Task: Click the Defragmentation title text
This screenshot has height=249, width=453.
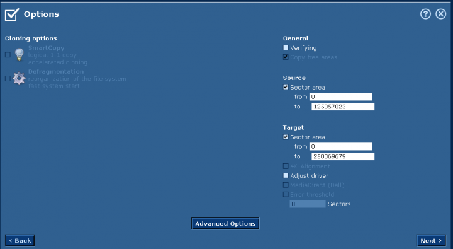Action: [56, 71]
